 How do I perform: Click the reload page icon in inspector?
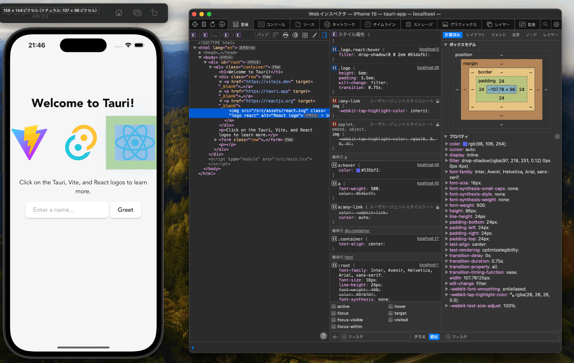[213, 25]
